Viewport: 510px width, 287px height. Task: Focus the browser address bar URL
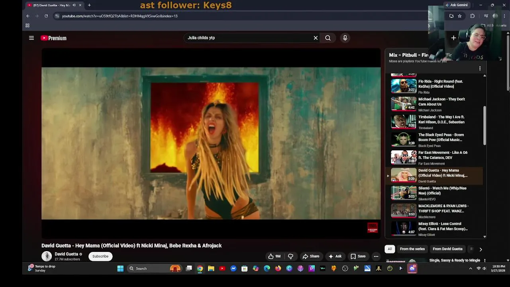point(120,16)
